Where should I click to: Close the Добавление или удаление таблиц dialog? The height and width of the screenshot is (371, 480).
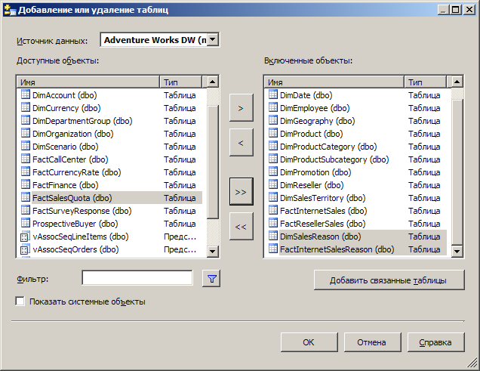(x=469, y=10)
